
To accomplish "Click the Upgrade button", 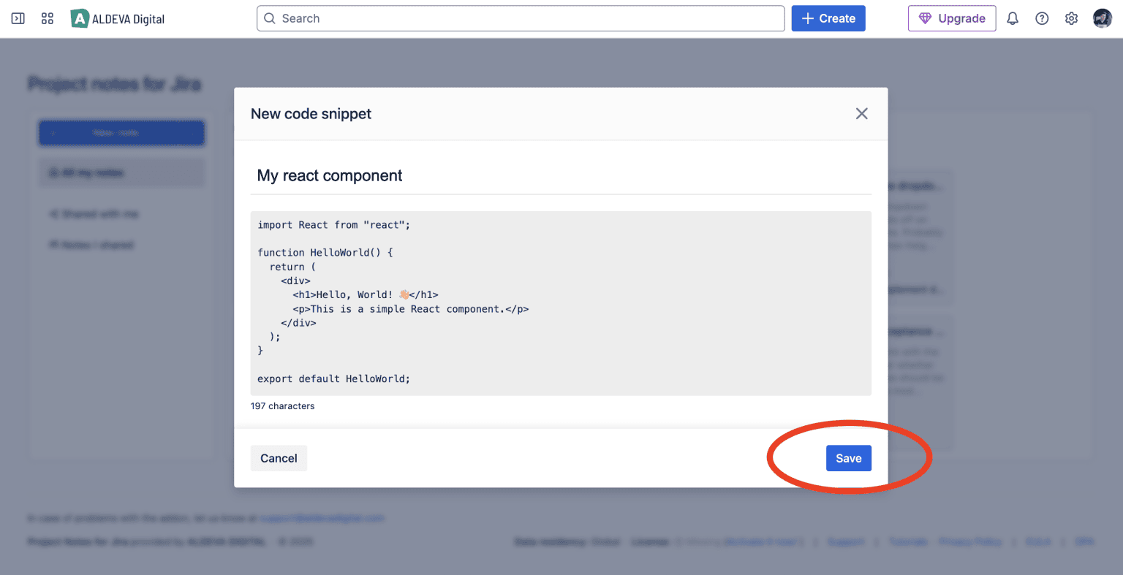I will [952, 18].
